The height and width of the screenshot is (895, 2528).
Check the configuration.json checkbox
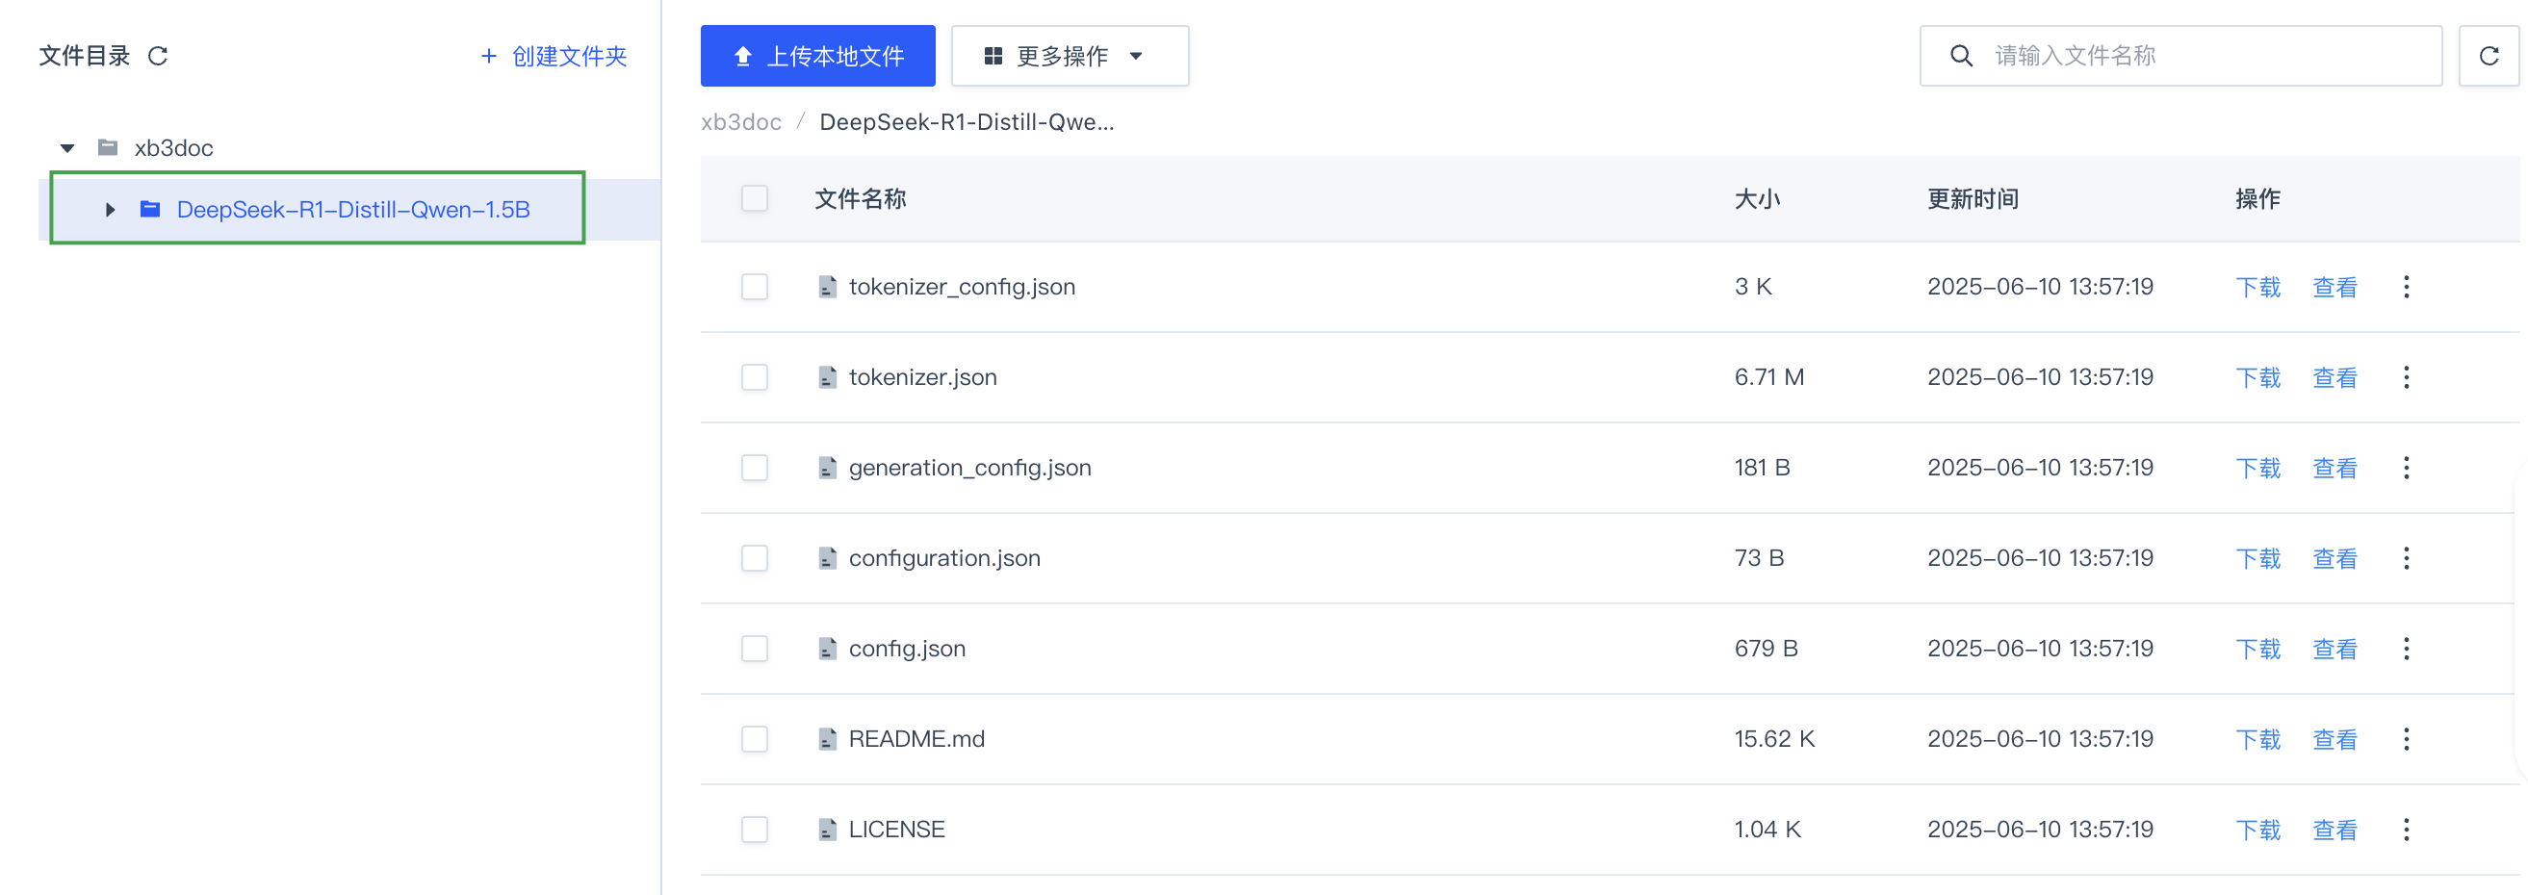[x=754, y=558]
